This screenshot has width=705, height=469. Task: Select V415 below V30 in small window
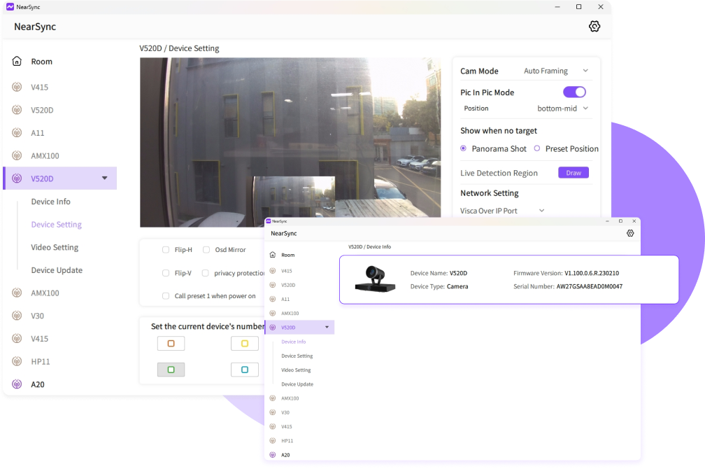pos(287,426)
